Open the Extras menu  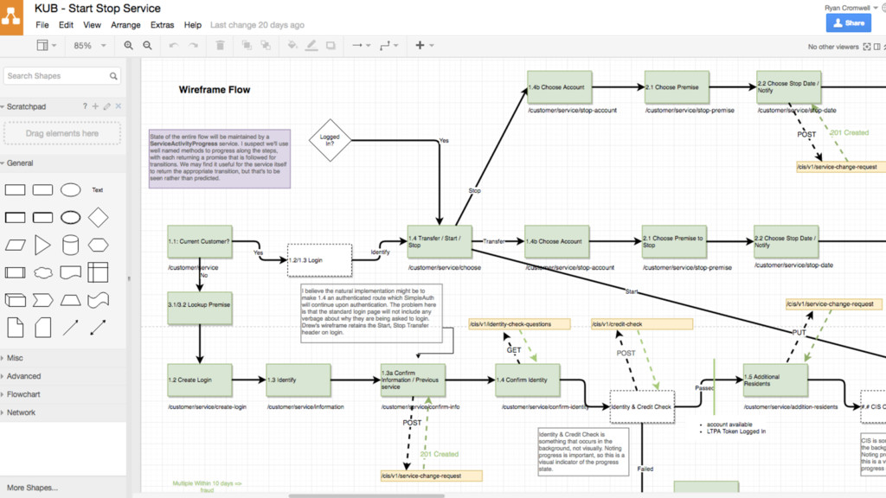162,25
